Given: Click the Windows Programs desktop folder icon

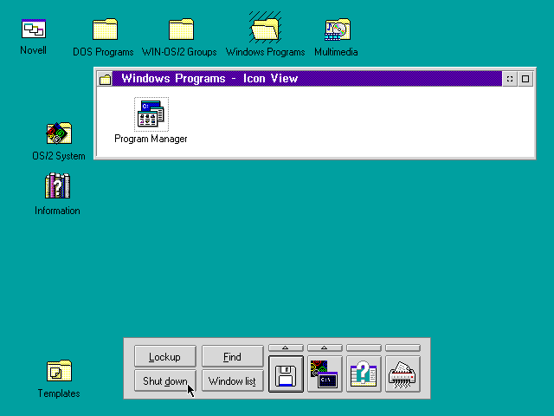Looking at the screenshot, I should coord(266,28).
